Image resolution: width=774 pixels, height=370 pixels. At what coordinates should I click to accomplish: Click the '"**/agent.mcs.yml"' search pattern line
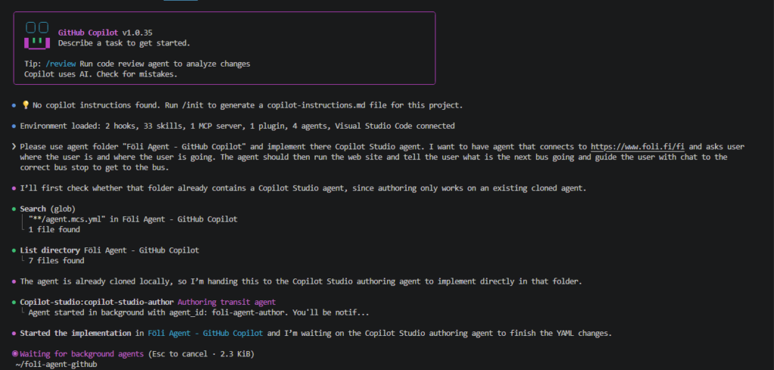click(133, 219)
